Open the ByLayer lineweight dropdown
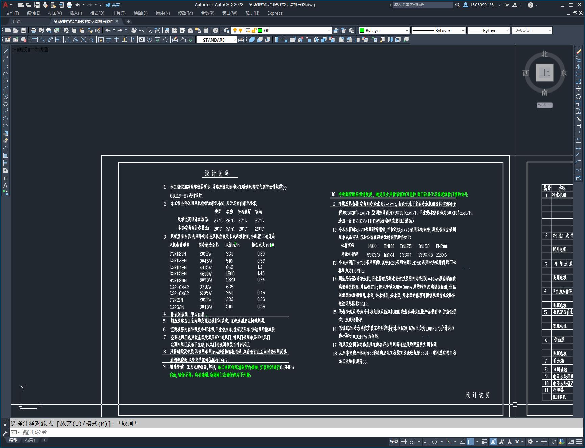The image size is (585, 448). pos(507,30)
